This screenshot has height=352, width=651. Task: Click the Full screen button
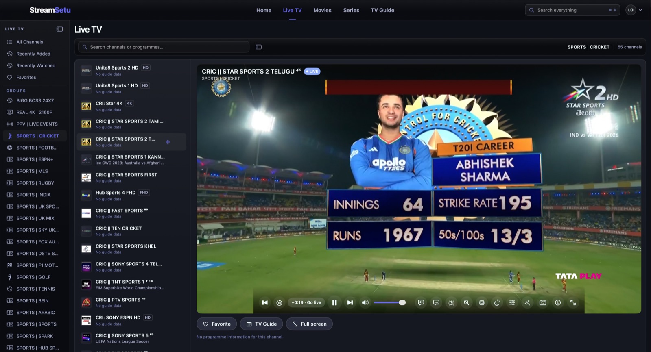[309, 324]
